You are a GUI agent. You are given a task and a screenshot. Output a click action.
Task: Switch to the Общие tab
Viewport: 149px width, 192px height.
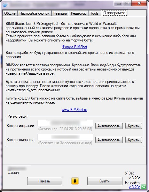tap(10, 13)
